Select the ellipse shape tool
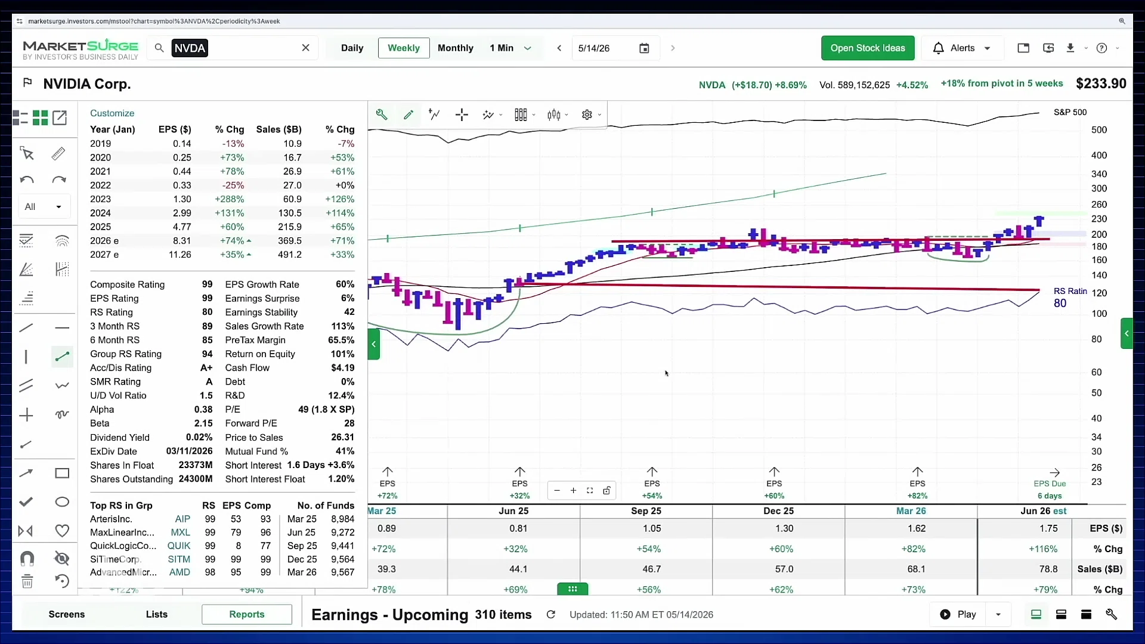 (x=62, y=502)
